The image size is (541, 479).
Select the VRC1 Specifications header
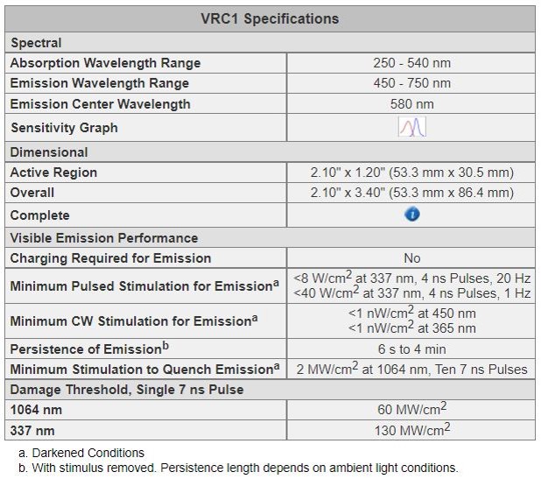click(270, 18)
